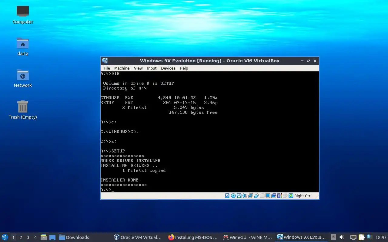Click the show desktop taskbar icon
Viewport: 388px width, 242px height.
(52, 237)
